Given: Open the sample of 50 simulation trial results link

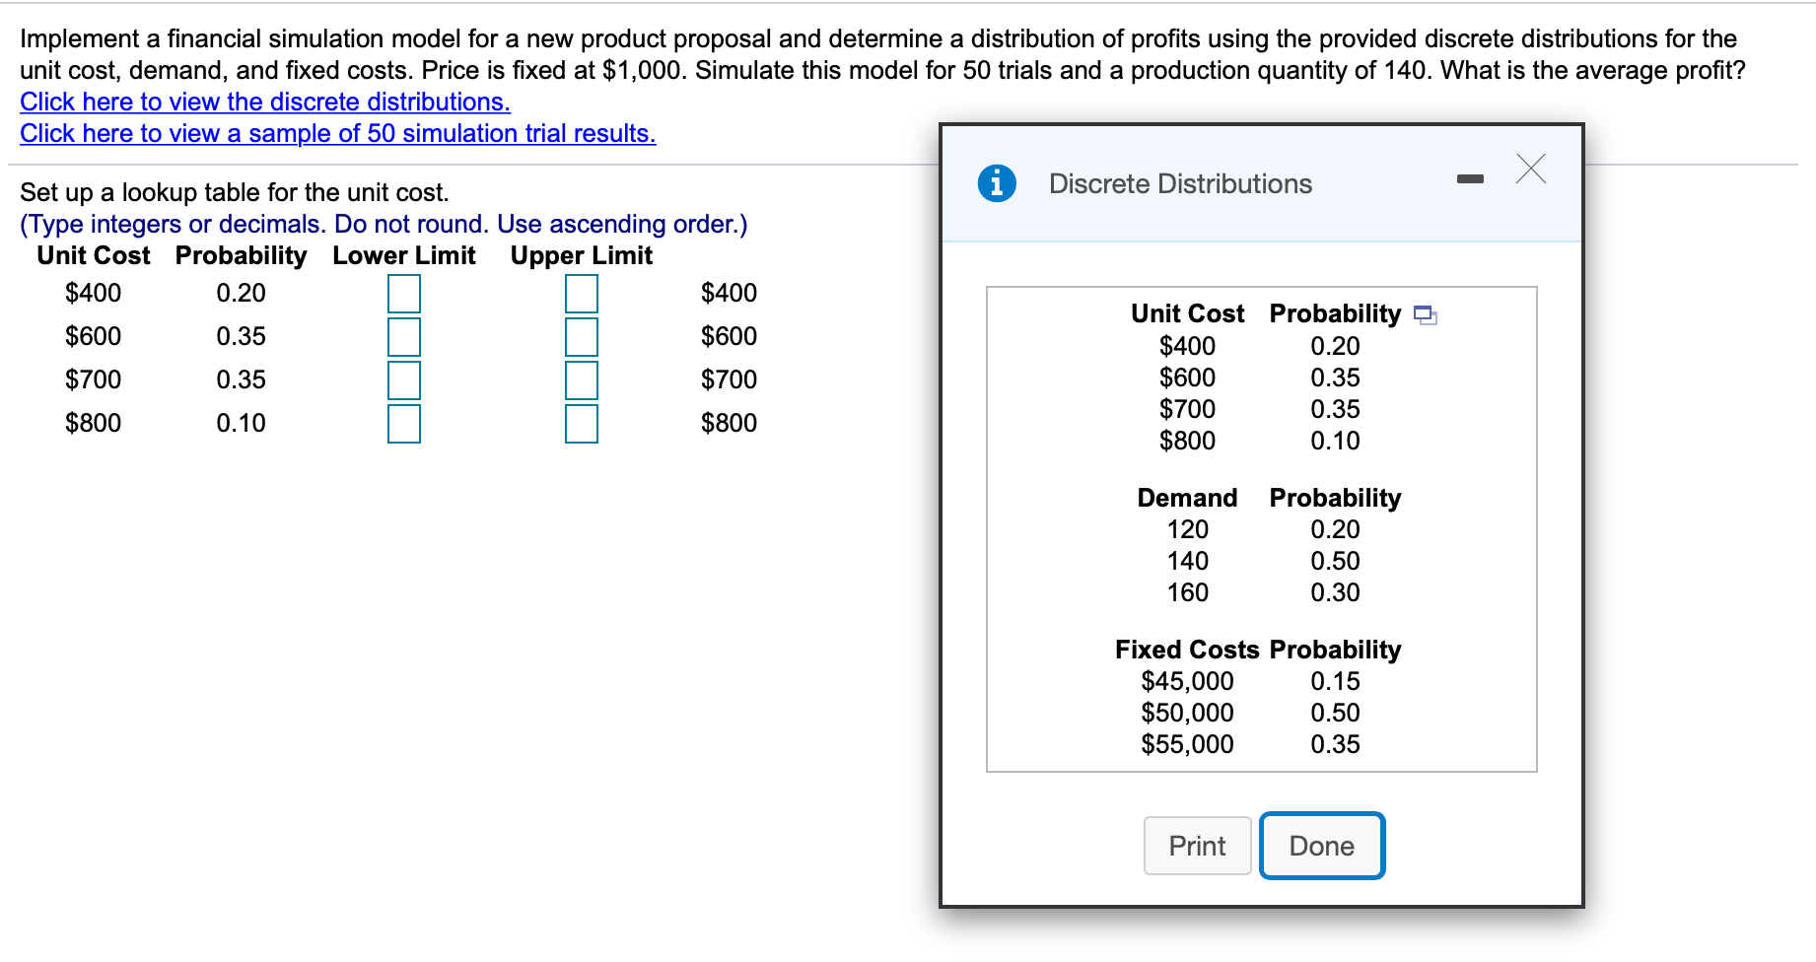Looking at the screenshot, I should click(337, 133).
